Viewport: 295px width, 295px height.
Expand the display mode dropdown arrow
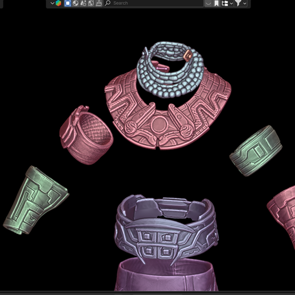pyautogui.click(x=232, y=3)
